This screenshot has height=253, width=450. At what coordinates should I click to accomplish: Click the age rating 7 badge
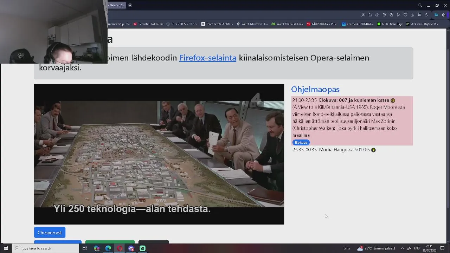(x=373, y=150)
